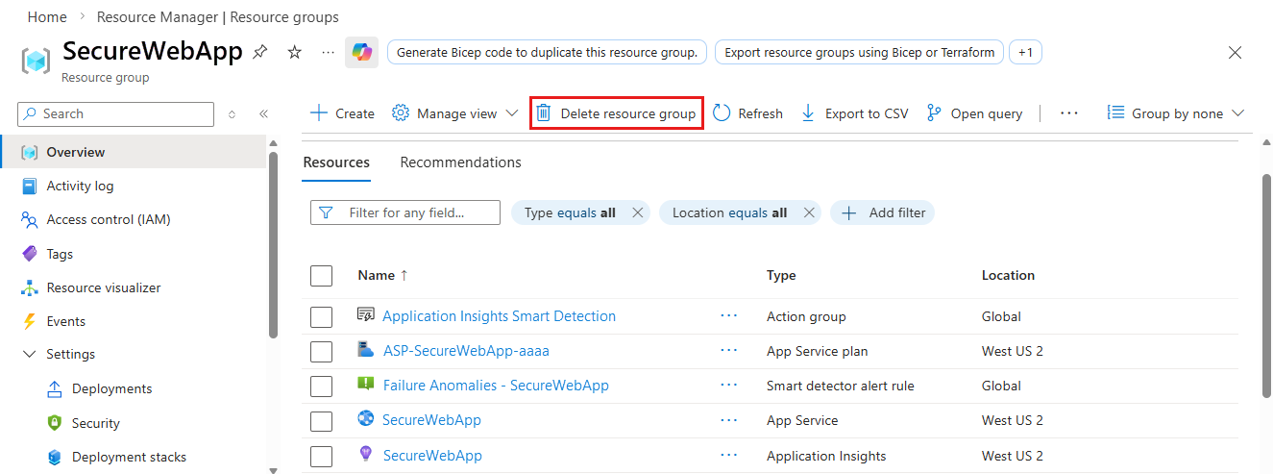The image size is (1273, 474).
Task: Toggle sidebar expand-collapse arrows next to Search
Action: (x=232, y=113)
